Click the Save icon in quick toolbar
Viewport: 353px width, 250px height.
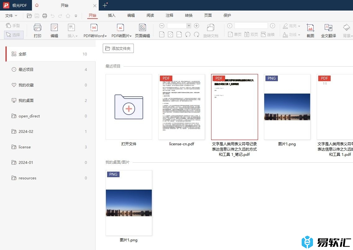click(37, 16)
